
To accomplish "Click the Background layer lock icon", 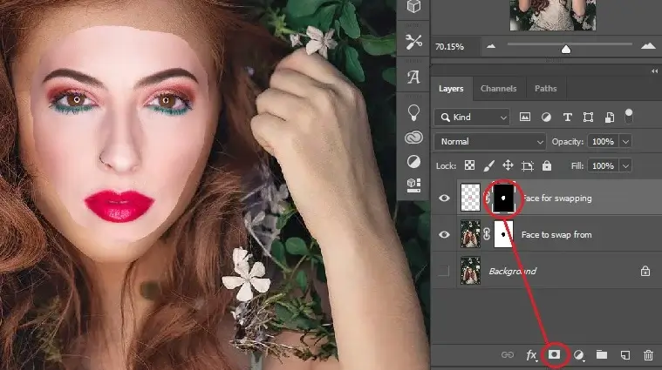I will [x=645, y=271].
